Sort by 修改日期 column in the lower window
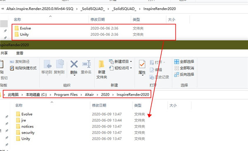This screenshot has width=248, height=151. 99,105
